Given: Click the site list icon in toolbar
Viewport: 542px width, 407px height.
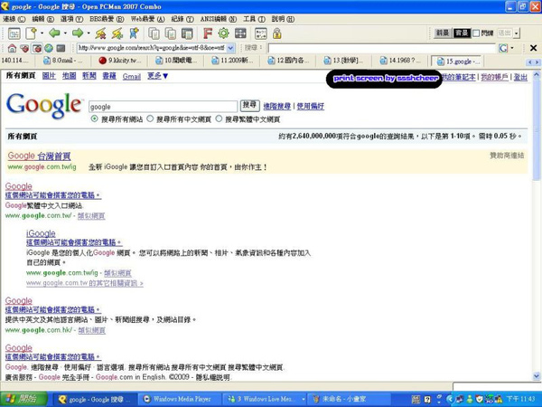Looking at the screenshot, I should pos(14,33).
